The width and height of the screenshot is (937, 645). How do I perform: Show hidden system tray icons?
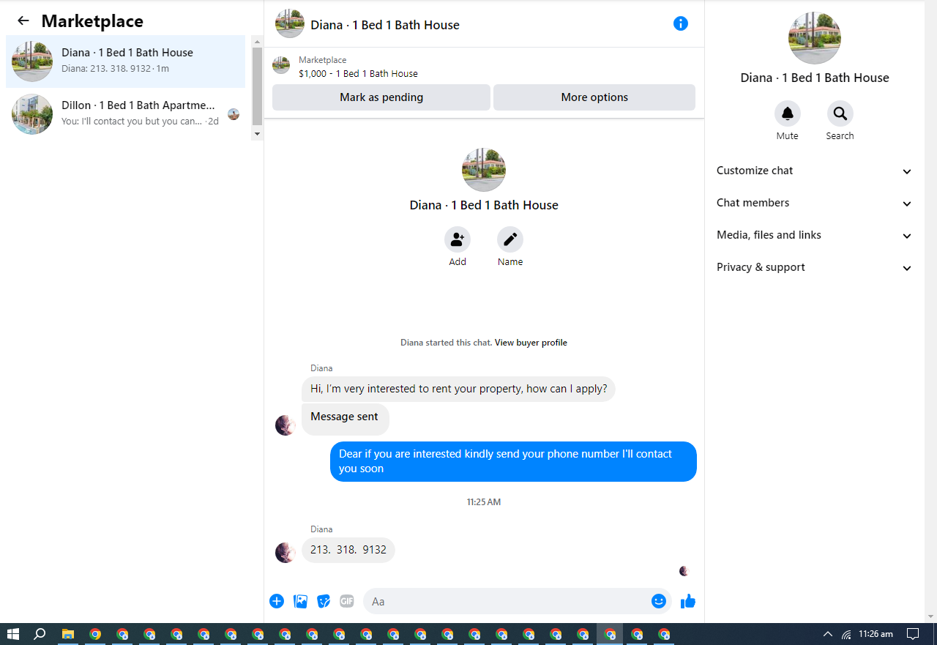click(828, 634)
